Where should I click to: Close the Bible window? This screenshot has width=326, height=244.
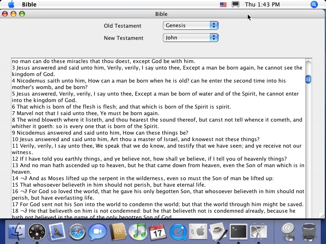pos(5,14)
